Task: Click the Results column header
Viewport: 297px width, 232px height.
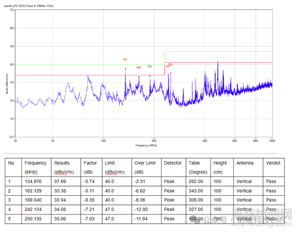Action: click(62, 163)
